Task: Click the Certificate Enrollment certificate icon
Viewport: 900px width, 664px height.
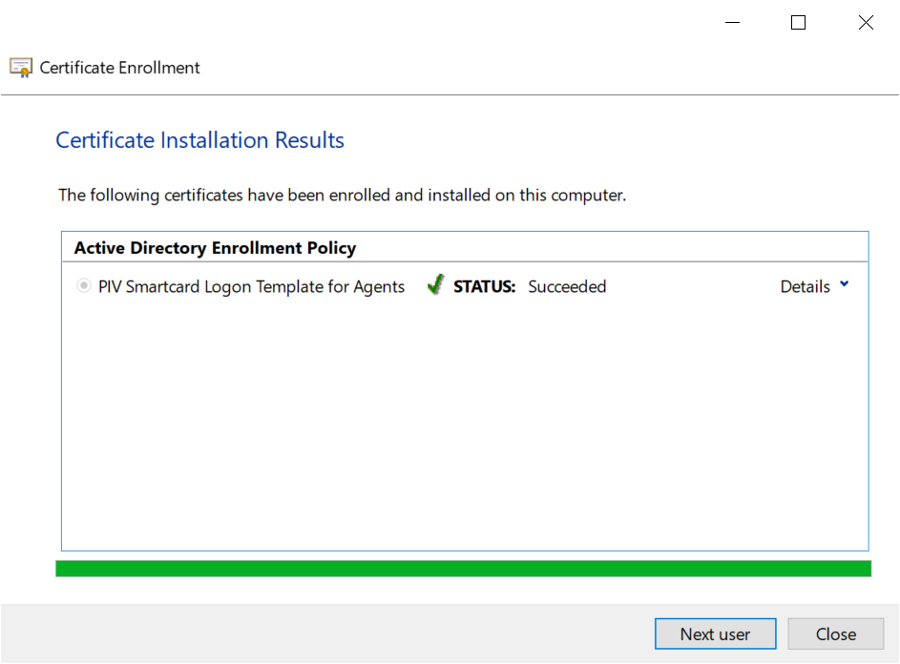Action: (21, 68)
